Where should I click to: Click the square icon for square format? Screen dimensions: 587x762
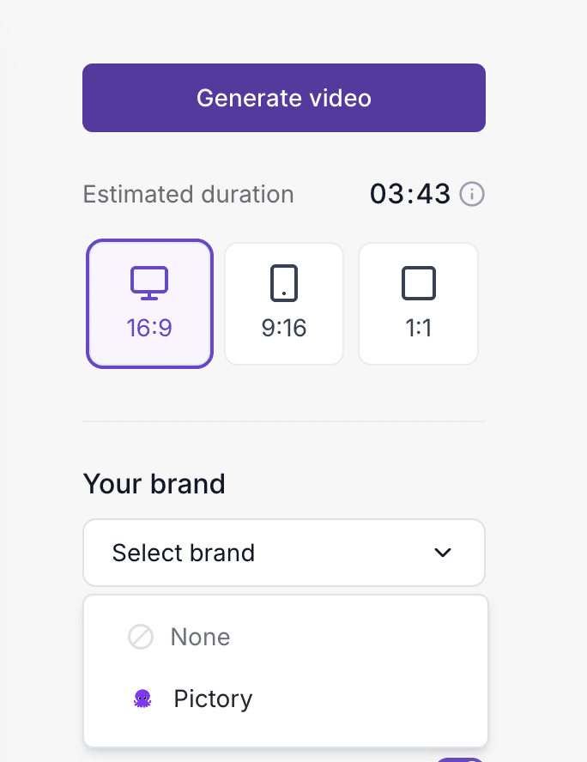[419, 283]
